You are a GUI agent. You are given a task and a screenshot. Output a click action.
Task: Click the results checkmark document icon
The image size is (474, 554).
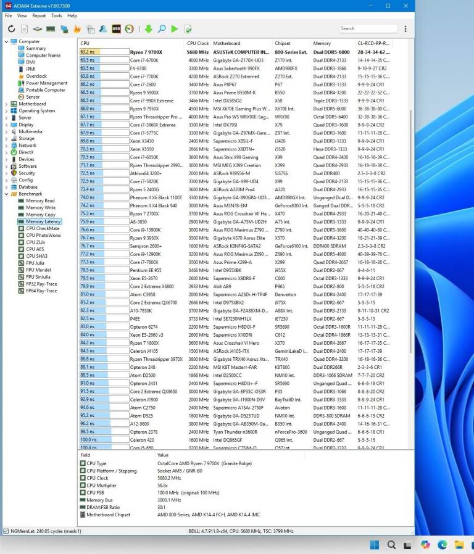[188, 29]
